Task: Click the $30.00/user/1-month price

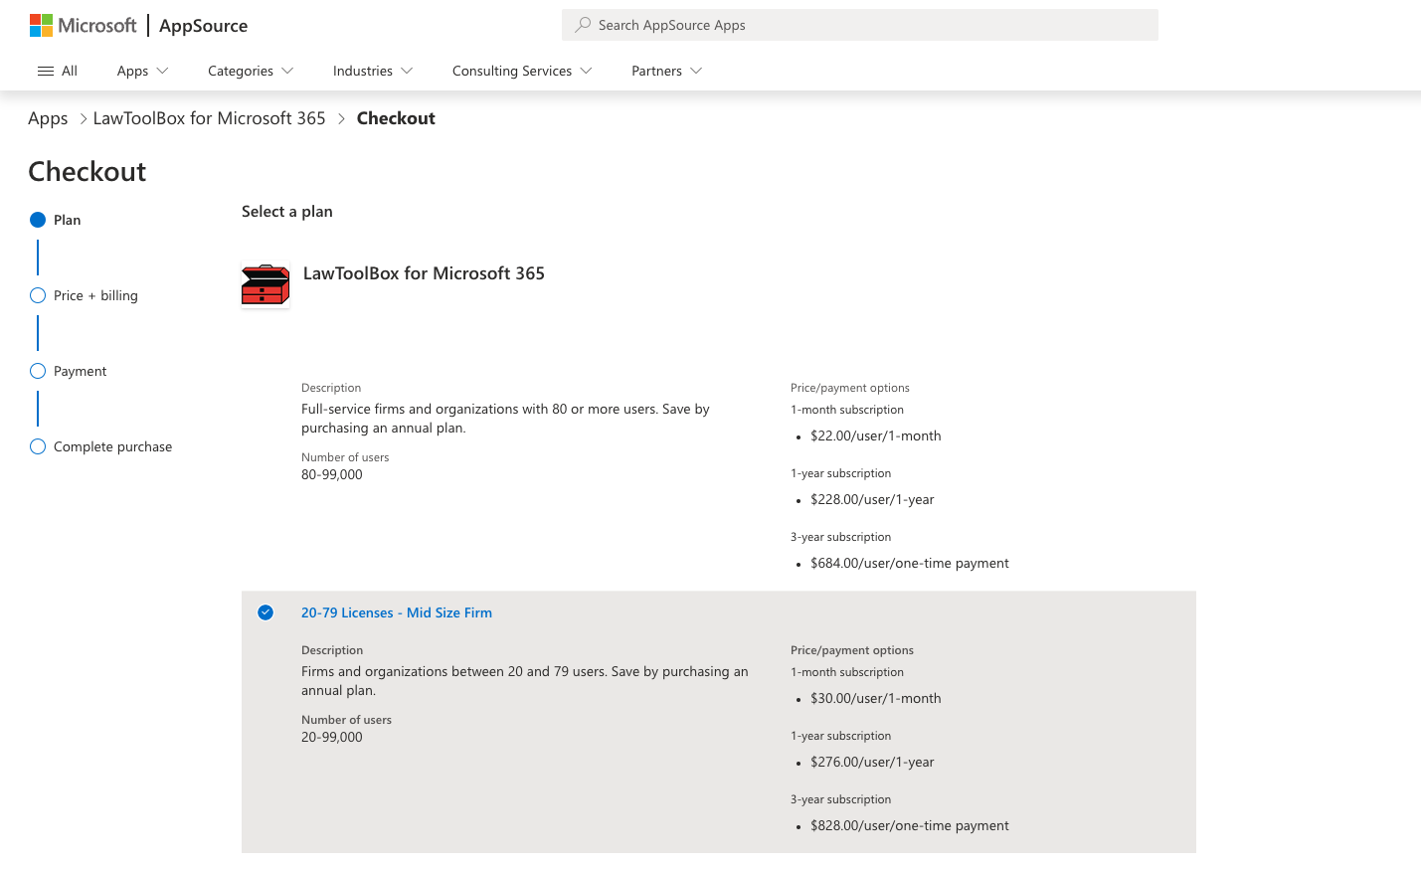Action: point(876,698)
